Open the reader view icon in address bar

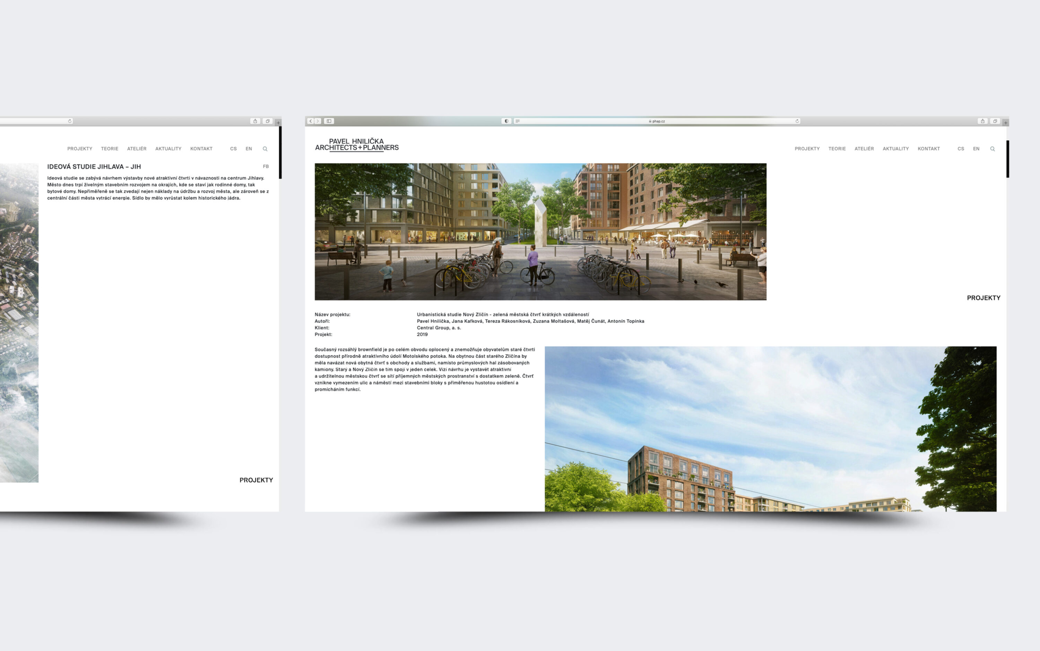pyautogui.click(x=518, y=121)
